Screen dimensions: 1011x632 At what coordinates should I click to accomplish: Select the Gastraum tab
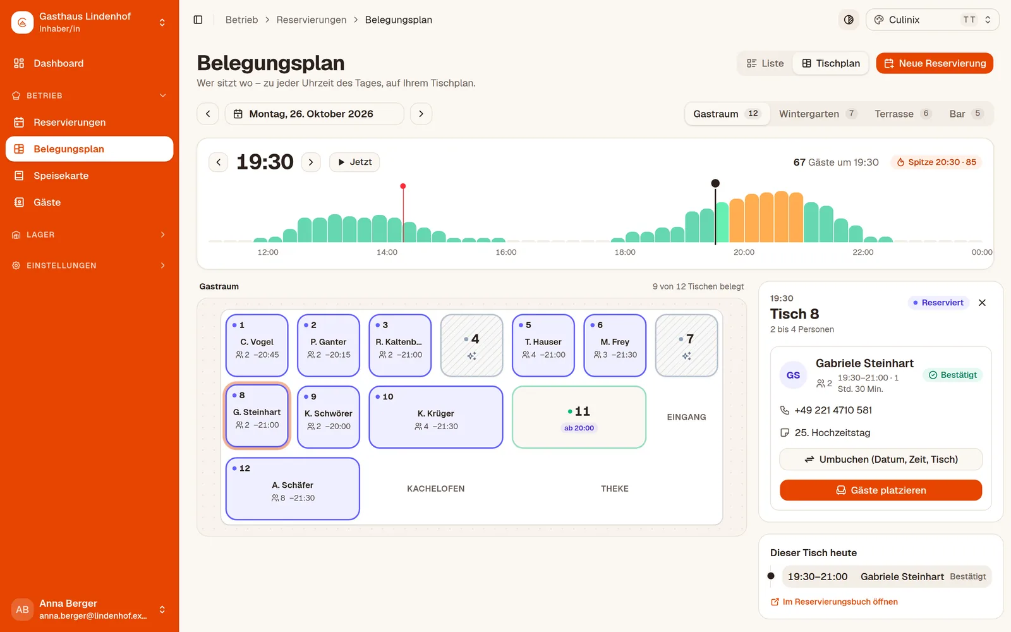(x=727, y=114)
